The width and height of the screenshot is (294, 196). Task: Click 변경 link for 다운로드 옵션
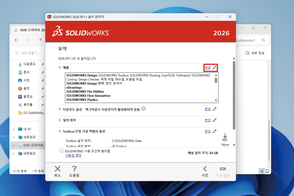tap(208, 109)
